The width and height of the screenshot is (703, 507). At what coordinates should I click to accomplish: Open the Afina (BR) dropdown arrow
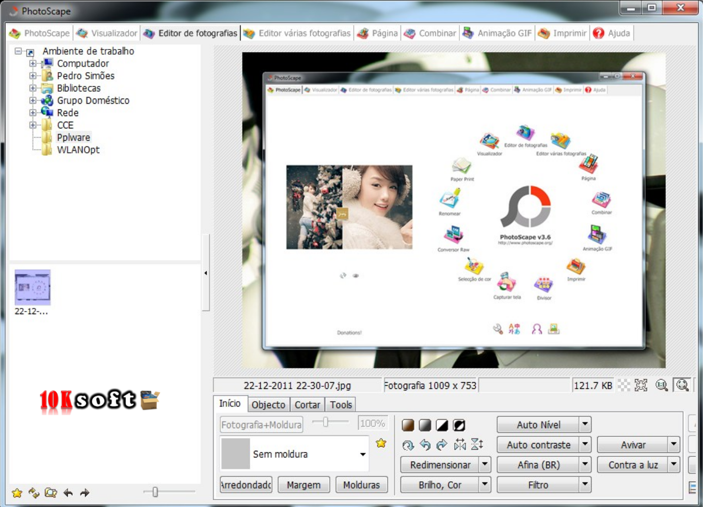(585, 465)
